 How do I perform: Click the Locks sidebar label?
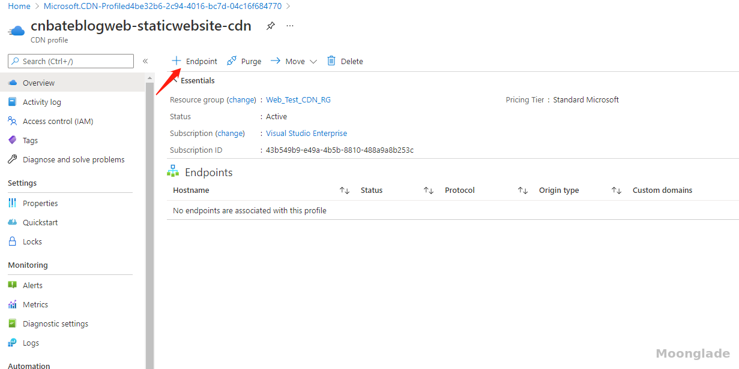[x=32, y=241]
